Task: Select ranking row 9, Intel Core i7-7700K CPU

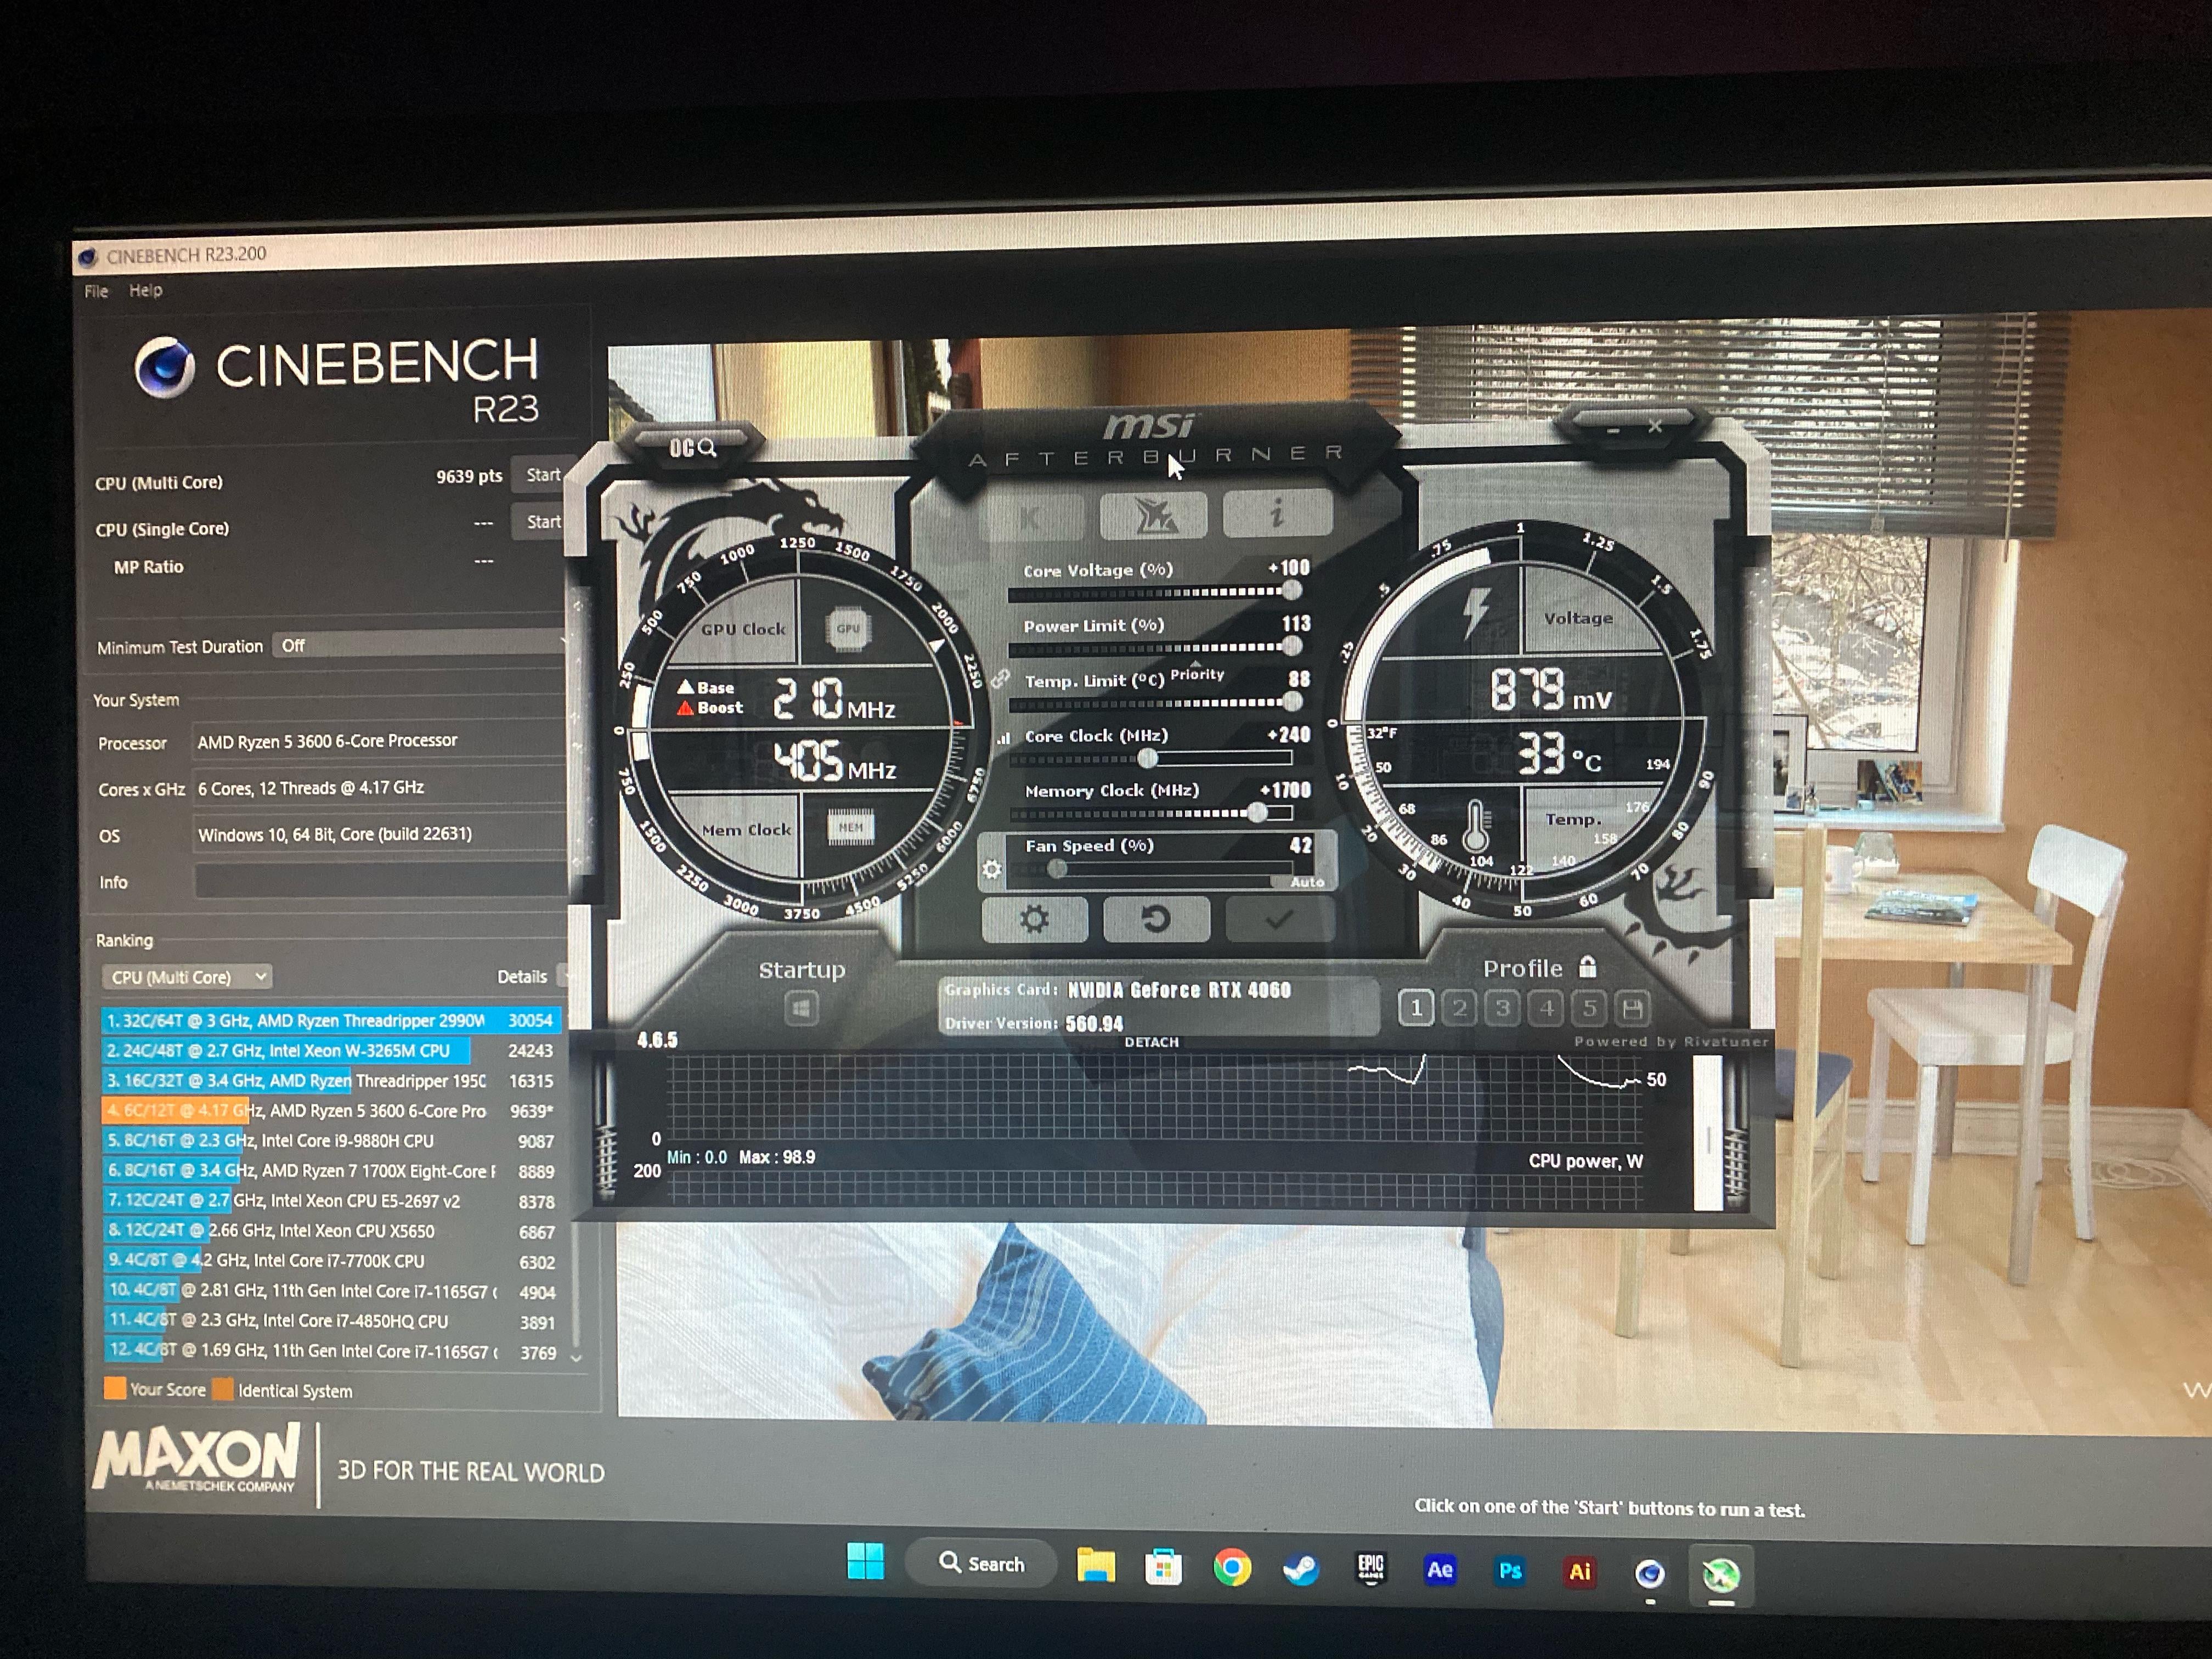Action: 331,1260
